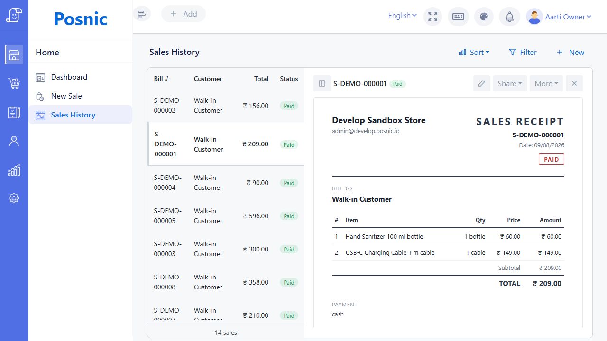Open the More dropdown
The image size is (607, 341).
[x=546, y=83]
